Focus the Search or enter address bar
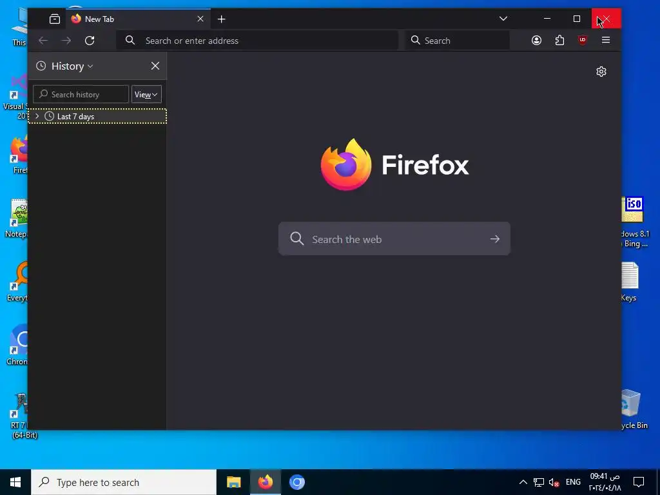660x495 pixels. [x=257, y=41]
